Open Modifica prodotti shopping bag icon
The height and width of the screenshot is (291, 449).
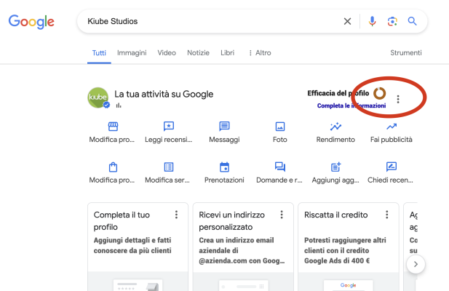click(113, 167)
